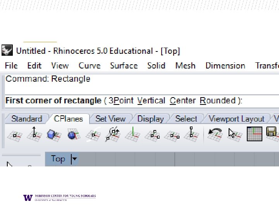This screenshot has width=279, height=209.
Task: Open the Solid menu
Action: pyautogui.click(x=156, y=65)
